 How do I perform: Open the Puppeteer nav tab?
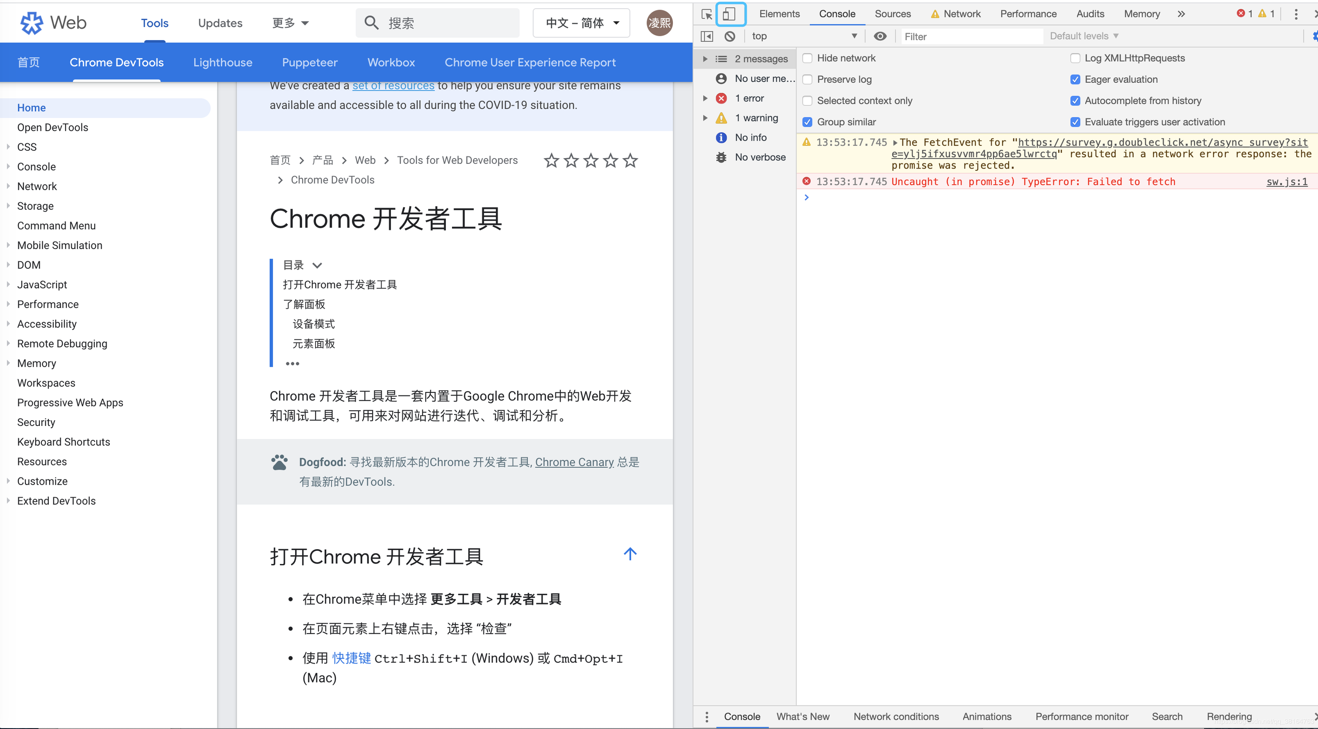pos(309,62)
